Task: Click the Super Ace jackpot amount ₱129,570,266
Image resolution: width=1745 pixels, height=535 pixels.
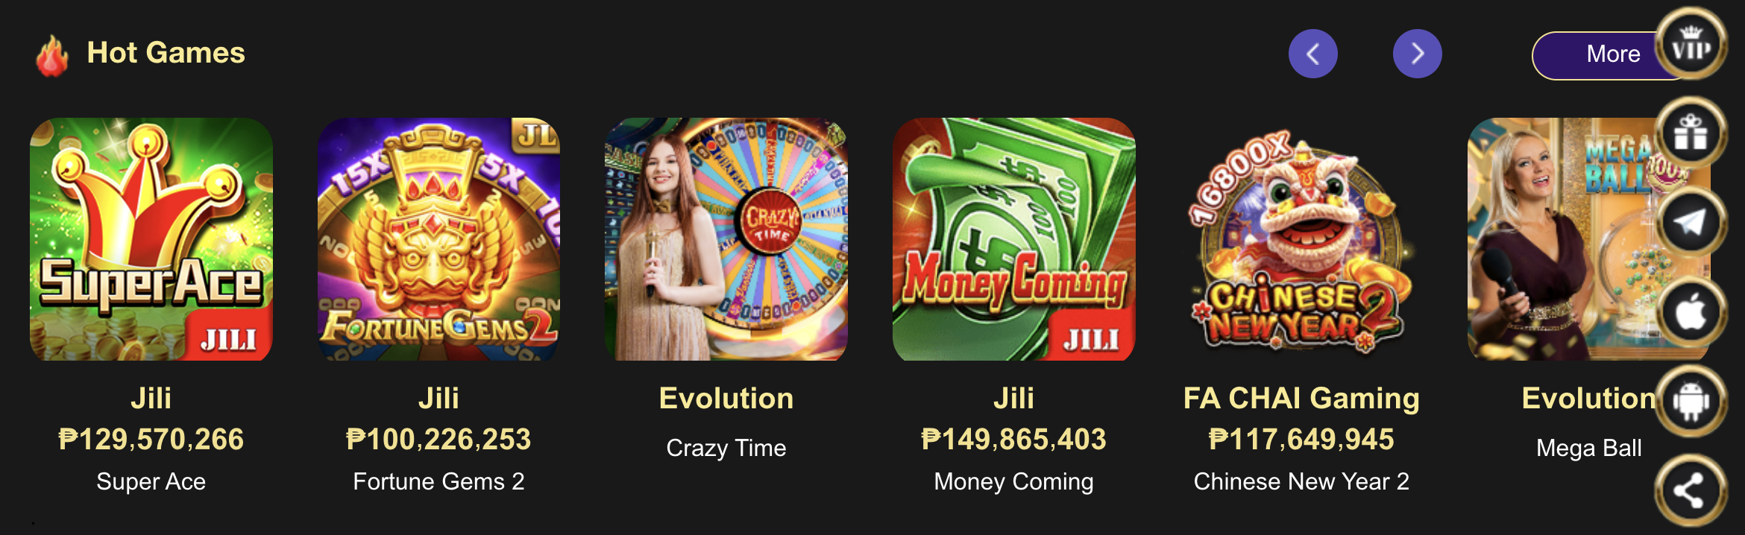Action: click(x=151, y=439)
